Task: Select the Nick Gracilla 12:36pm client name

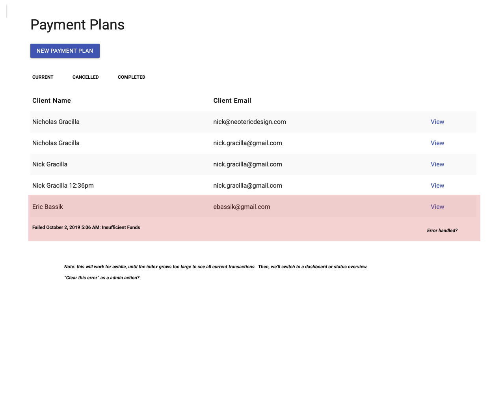Action: point(63,186)
